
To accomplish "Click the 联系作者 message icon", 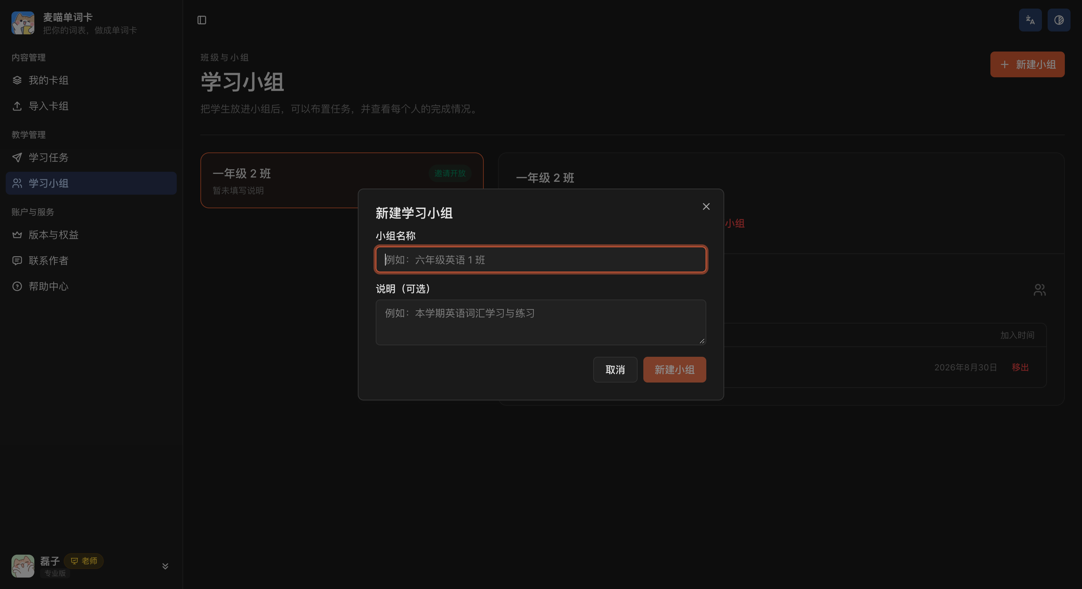I will pyautogui.click(x=17, y=261).
